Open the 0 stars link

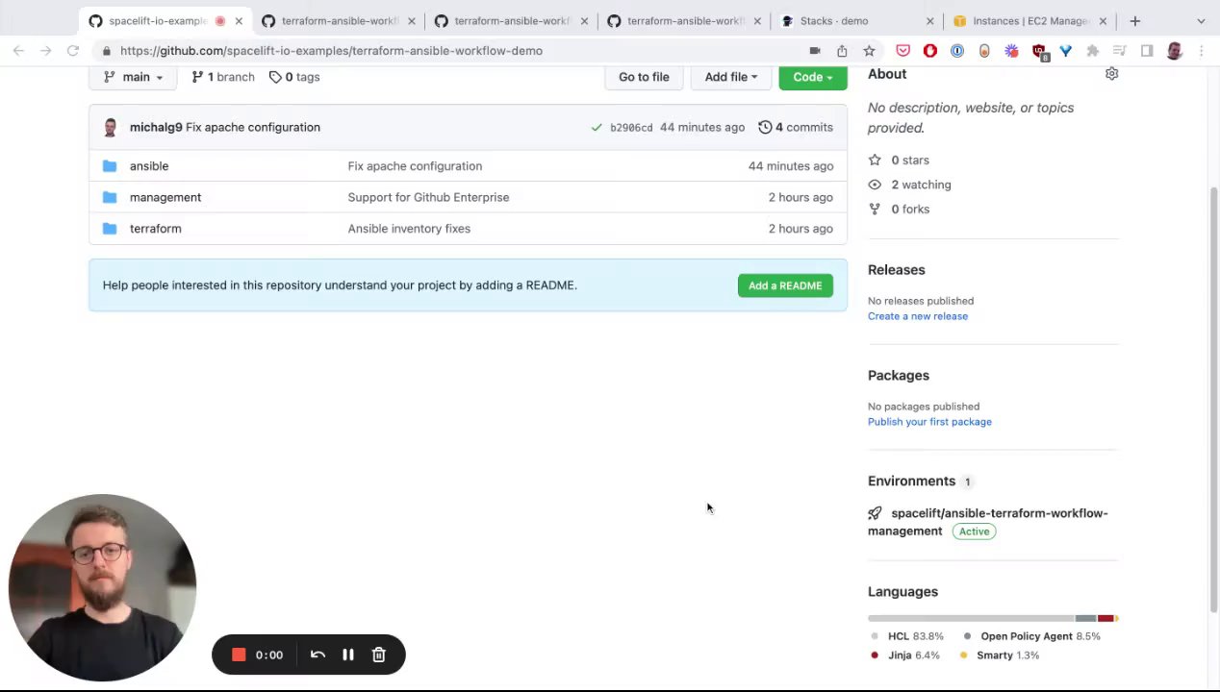[x=900, y=161]
